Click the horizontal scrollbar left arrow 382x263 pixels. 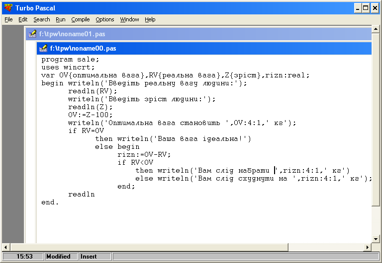pyautogui.click(x=5, y=248)
